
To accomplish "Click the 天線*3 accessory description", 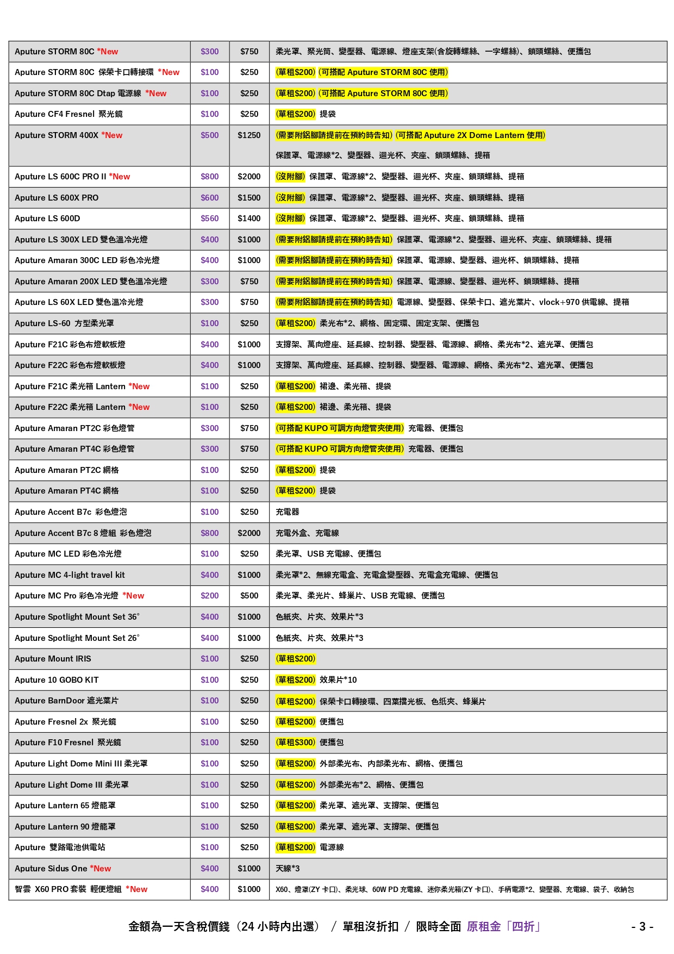I will (x=288, y=869).
